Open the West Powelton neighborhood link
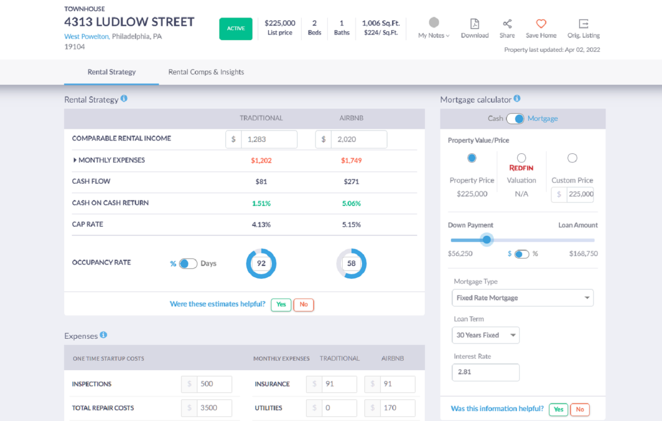This screenshot has height=421, width=662. 86,36
